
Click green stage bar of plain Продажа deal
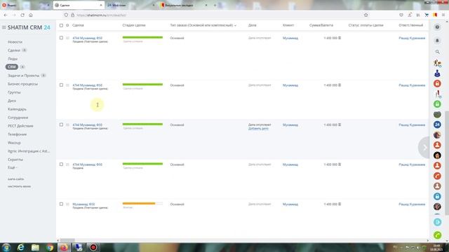142,164
